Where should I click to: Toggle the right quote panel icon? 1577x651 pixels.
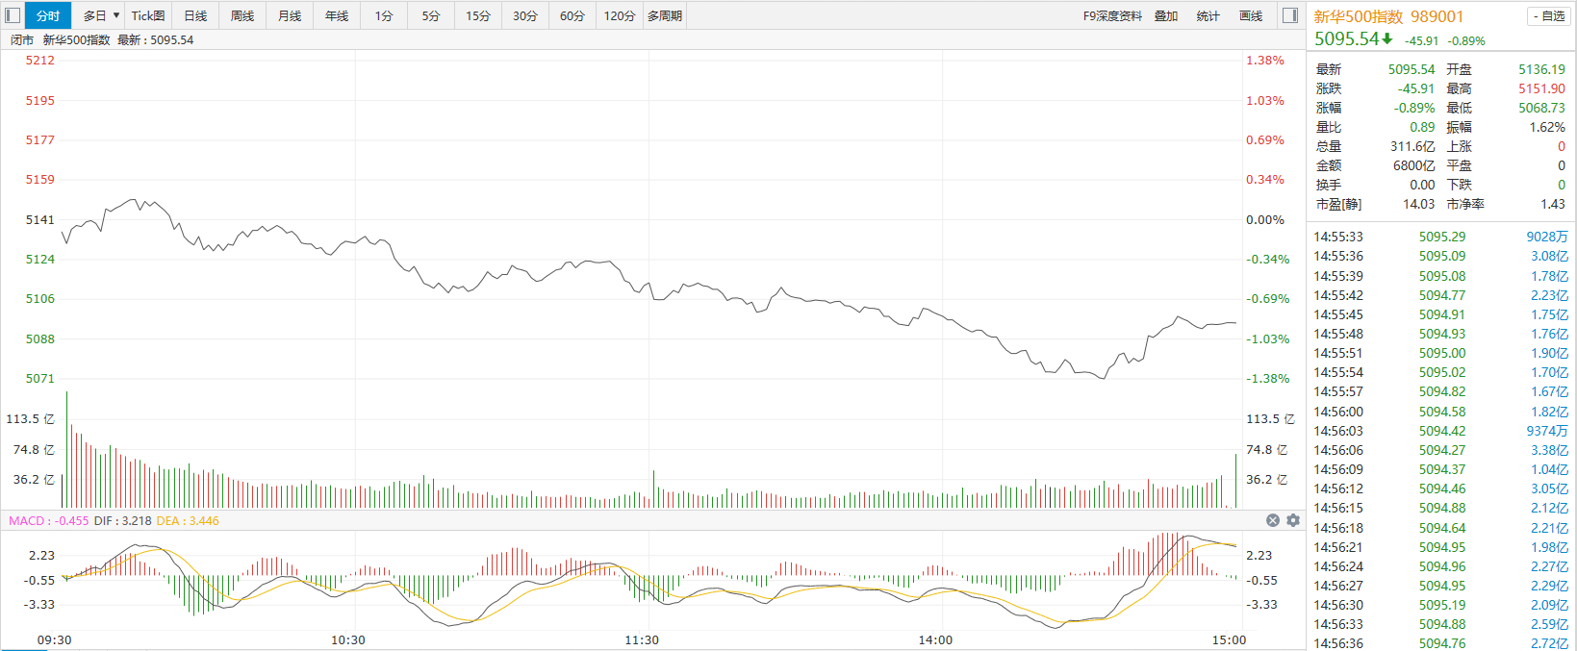[1290, 15]
